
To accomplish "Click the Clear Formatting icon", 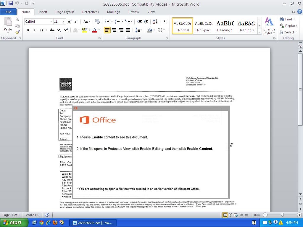I will [98, 22].
